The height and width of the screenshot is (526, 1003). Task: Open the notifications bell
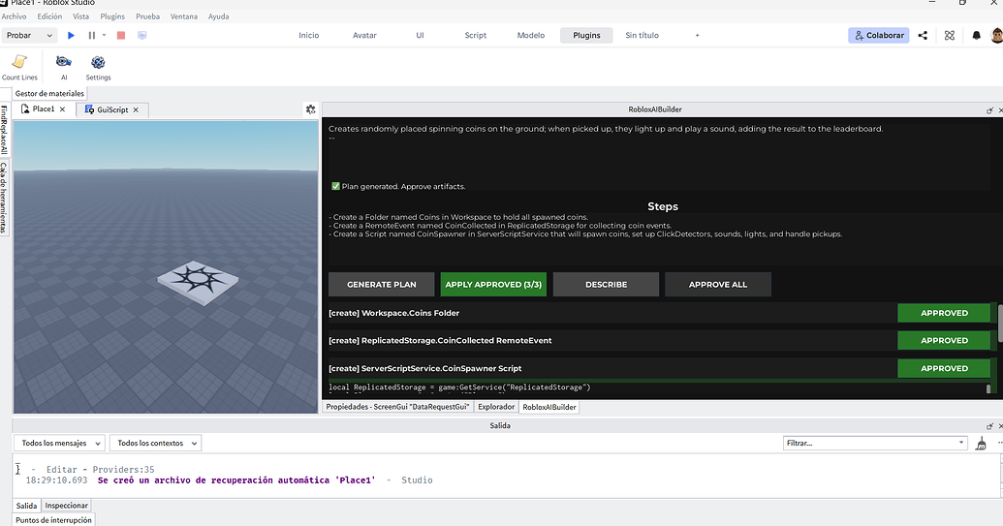click(x=976, y=35)
